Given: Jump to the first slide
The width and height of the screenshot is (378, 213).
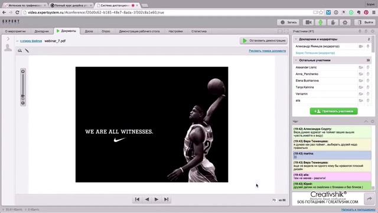Looking at the screenshot, I should tap(137, 199).
